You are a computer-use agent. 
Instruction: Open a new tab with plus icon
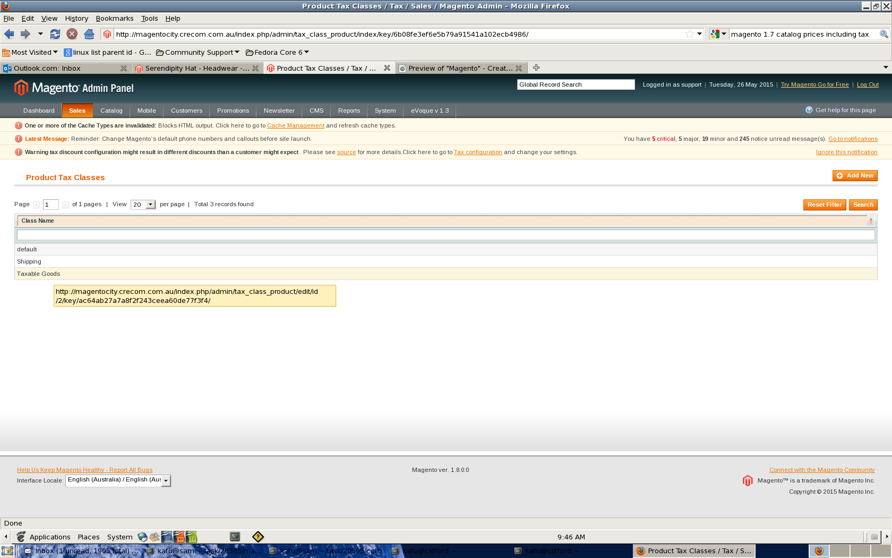click(x=536, y=68)
